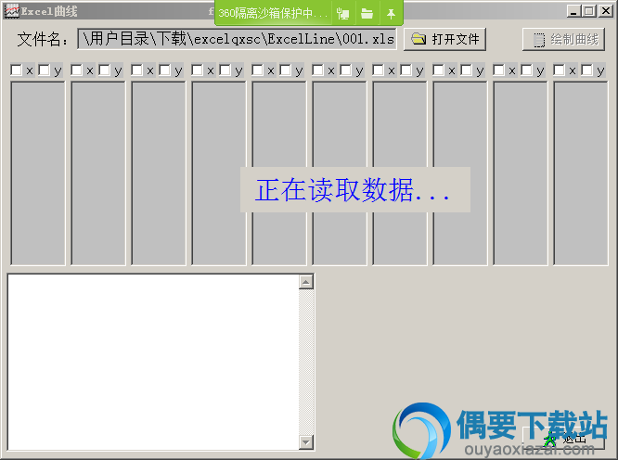The height and width of the screenshot is (460, 618).
Task: Click the 绘制曲线 draw curve button
Action: pyautogui.click(x=563, y=39)
